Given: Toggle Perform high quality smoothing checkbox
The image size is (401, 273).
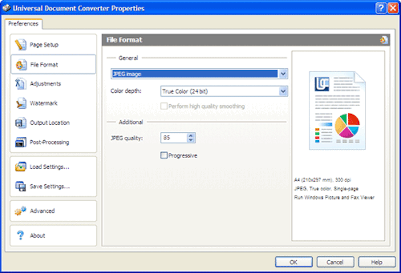Looking at the screenshot, I should click(x=164, y=106).
